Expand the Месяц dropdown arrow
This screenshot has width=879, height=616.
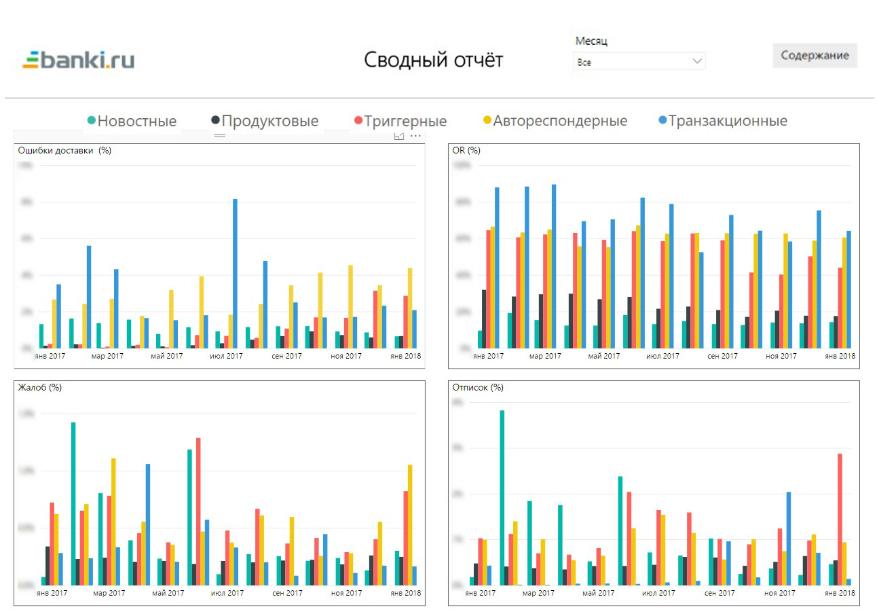[x=697, y=62]
